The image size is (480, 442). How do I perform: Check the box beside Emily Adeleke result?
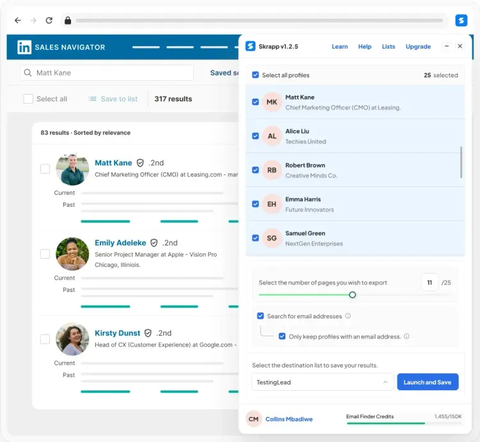45,254
